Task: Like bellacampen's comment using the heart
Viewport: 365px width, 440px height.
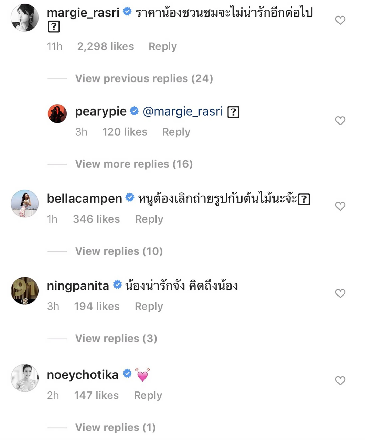Action: coord(340,206)
